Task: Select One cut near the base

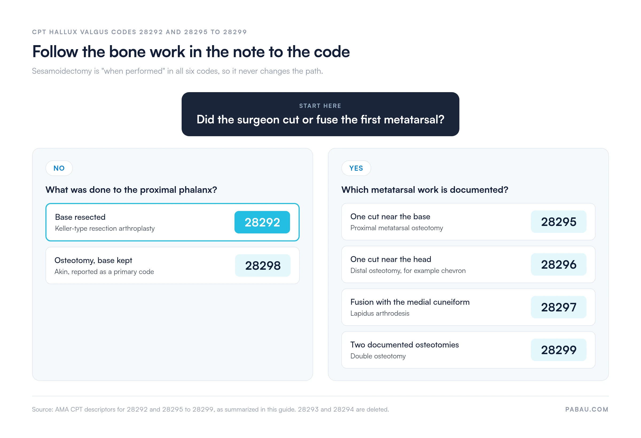Action: click(x=468, y=222)
